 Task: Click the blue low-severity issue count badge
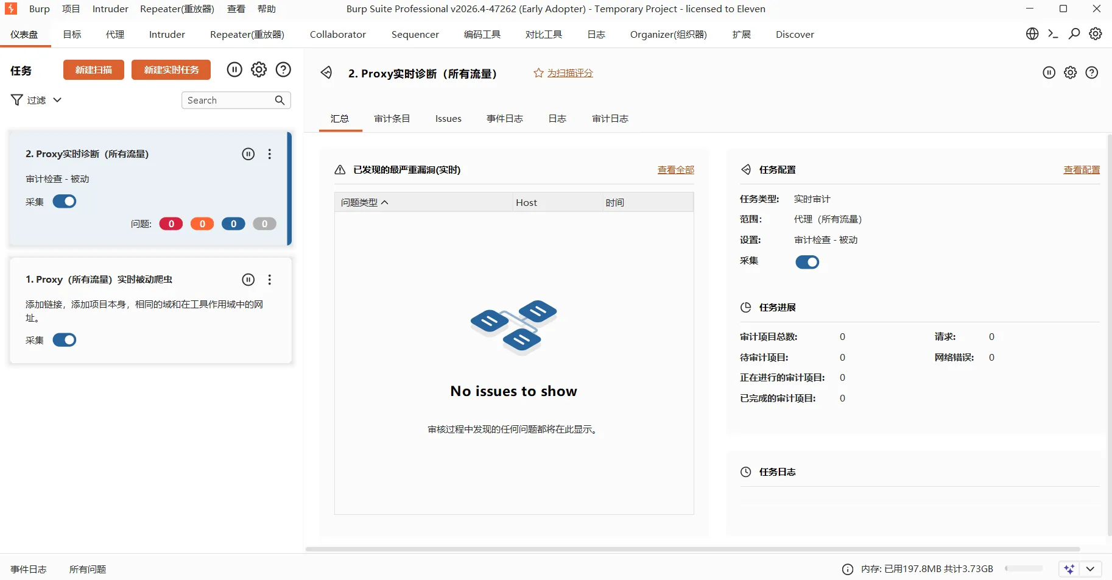click(x=233, y=224)
